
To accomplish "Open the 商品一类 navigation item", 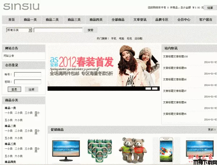I will [30, 19].
